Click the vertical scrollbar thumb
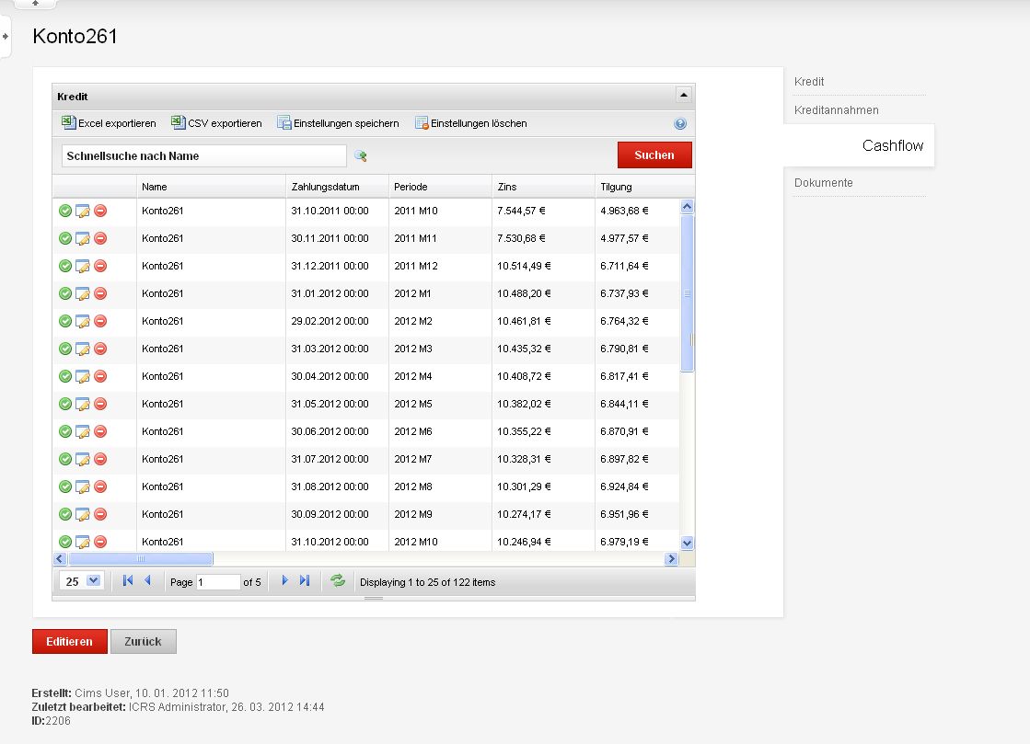 click(687, 293)
